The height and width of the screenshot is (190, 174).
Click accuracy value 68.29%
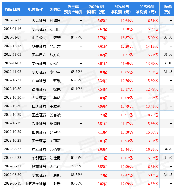click(76, 72)
